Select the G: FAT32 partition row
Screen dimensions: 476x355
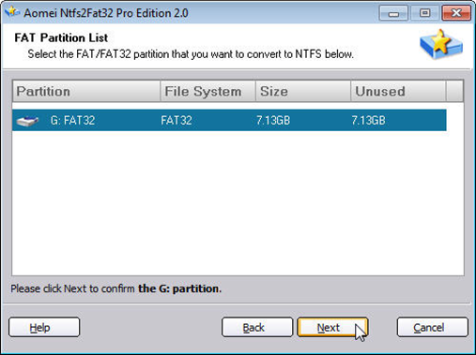pos(229,120)
